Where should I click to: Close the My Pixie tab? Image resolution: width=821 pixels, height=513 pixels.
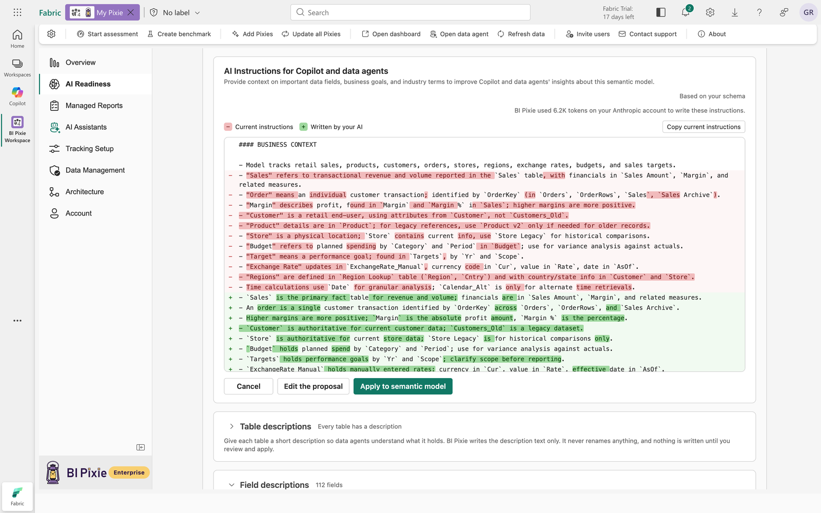(x=131, y=12)
